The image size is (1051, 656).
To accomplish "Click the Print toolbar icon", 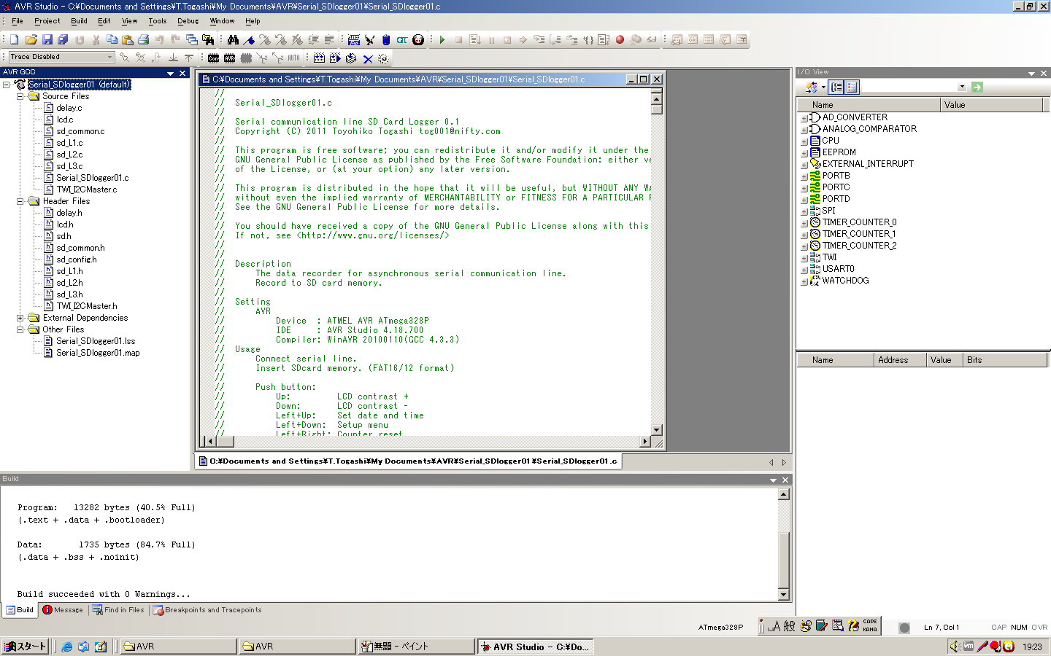I will coord(144,40).
